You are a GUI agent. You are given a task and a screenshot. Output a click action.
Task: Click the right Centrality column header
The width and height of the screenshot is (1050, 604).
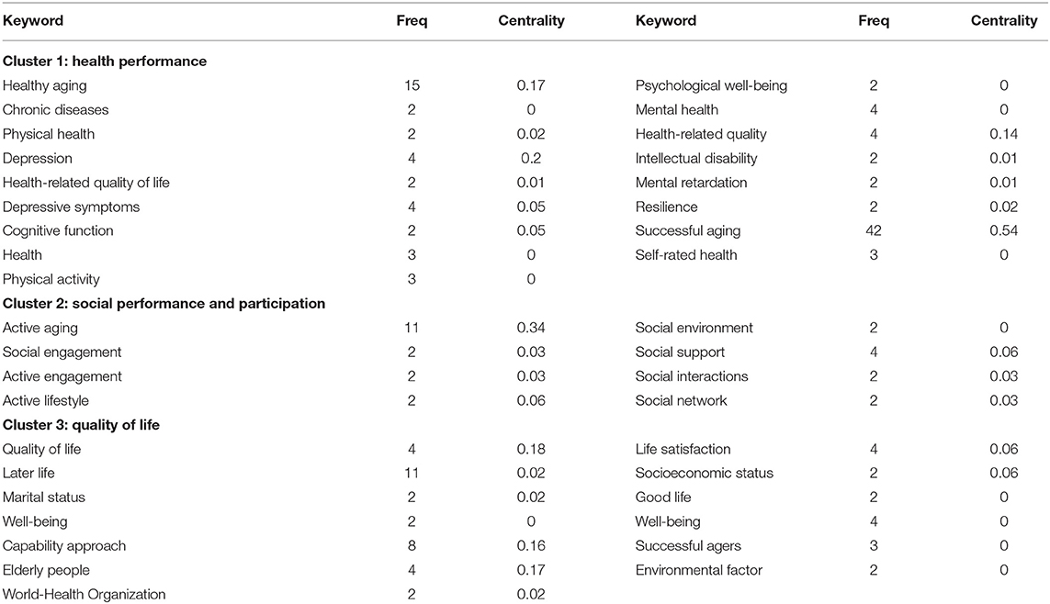(x=1003, y=21)
